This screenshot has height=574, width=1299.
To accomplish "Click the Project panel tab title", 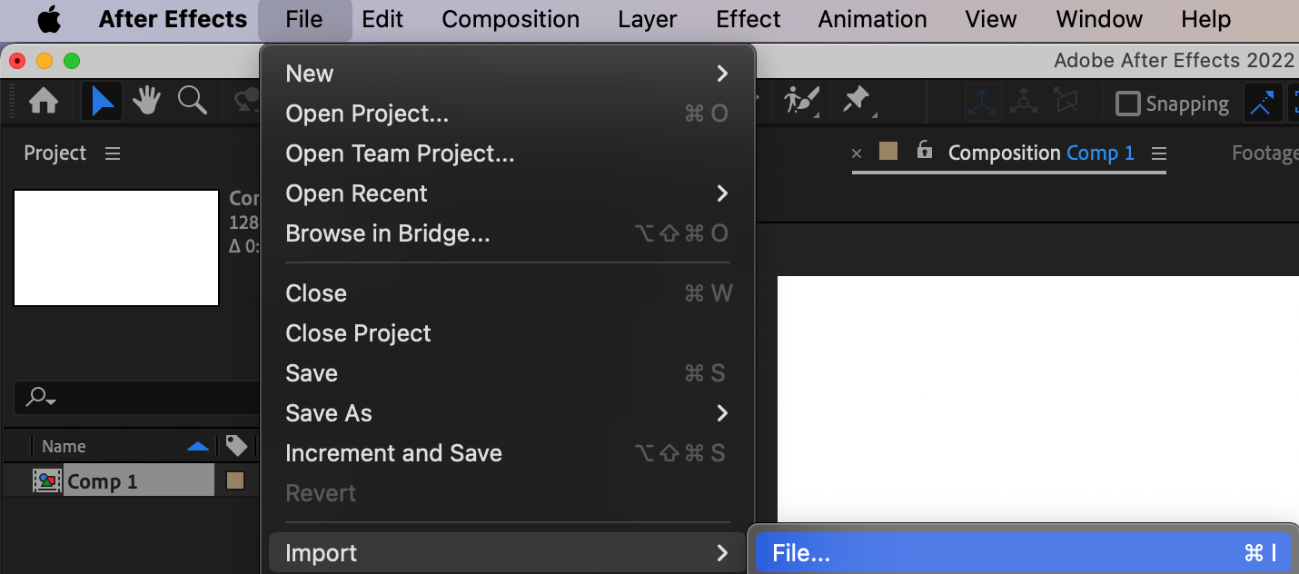I will tap(55, 153).
